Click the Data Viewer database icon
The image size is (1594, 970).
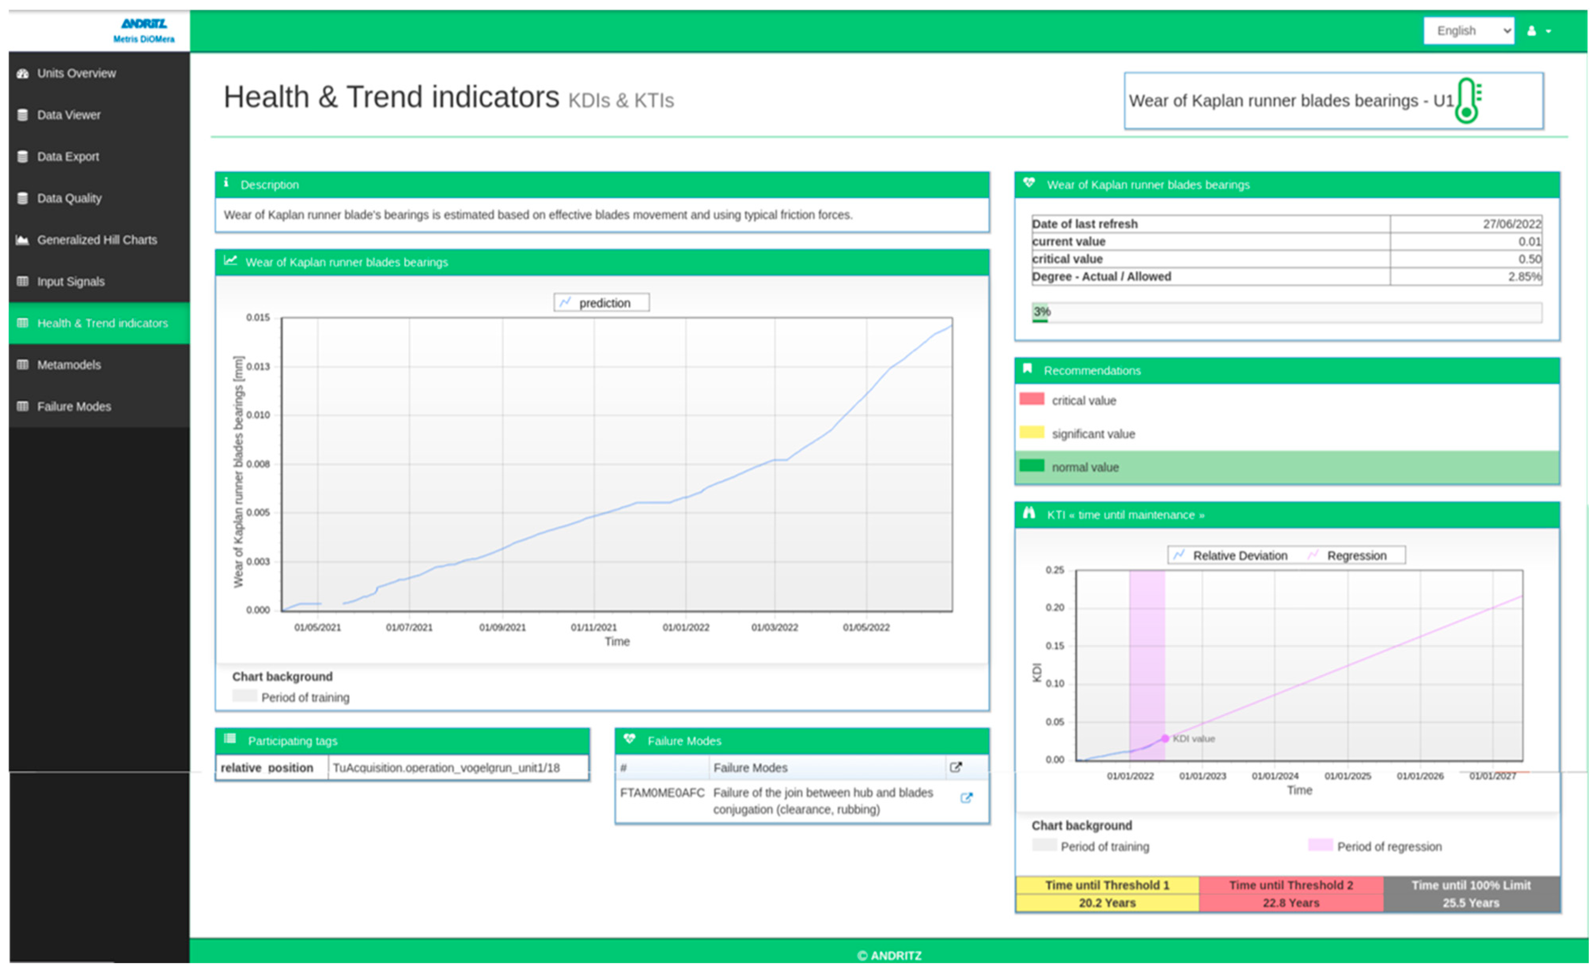point(23,115)
